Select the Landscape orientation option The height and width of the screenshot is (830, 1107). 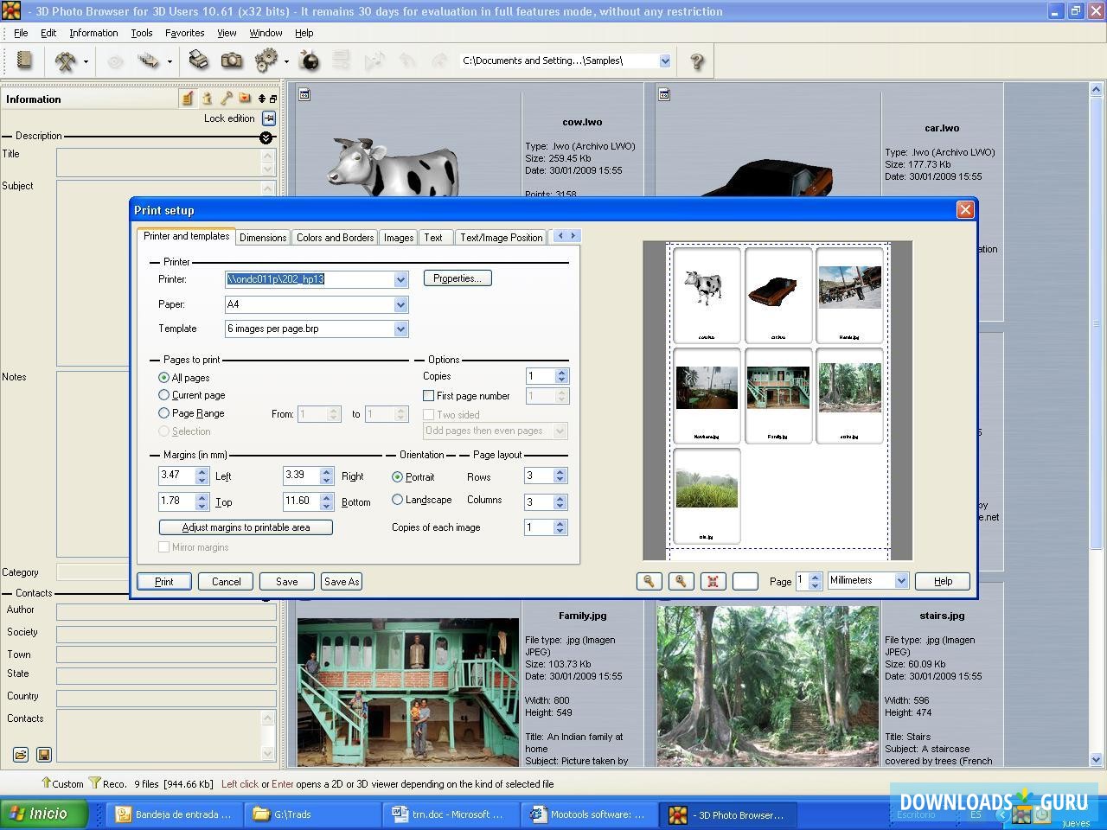coord(397,499)
